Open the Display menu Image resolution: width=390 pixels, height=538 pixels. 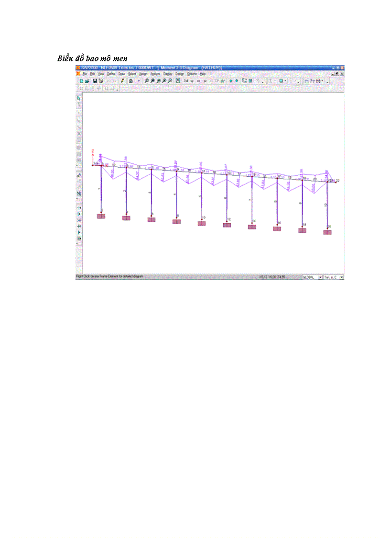pos(168,74)
